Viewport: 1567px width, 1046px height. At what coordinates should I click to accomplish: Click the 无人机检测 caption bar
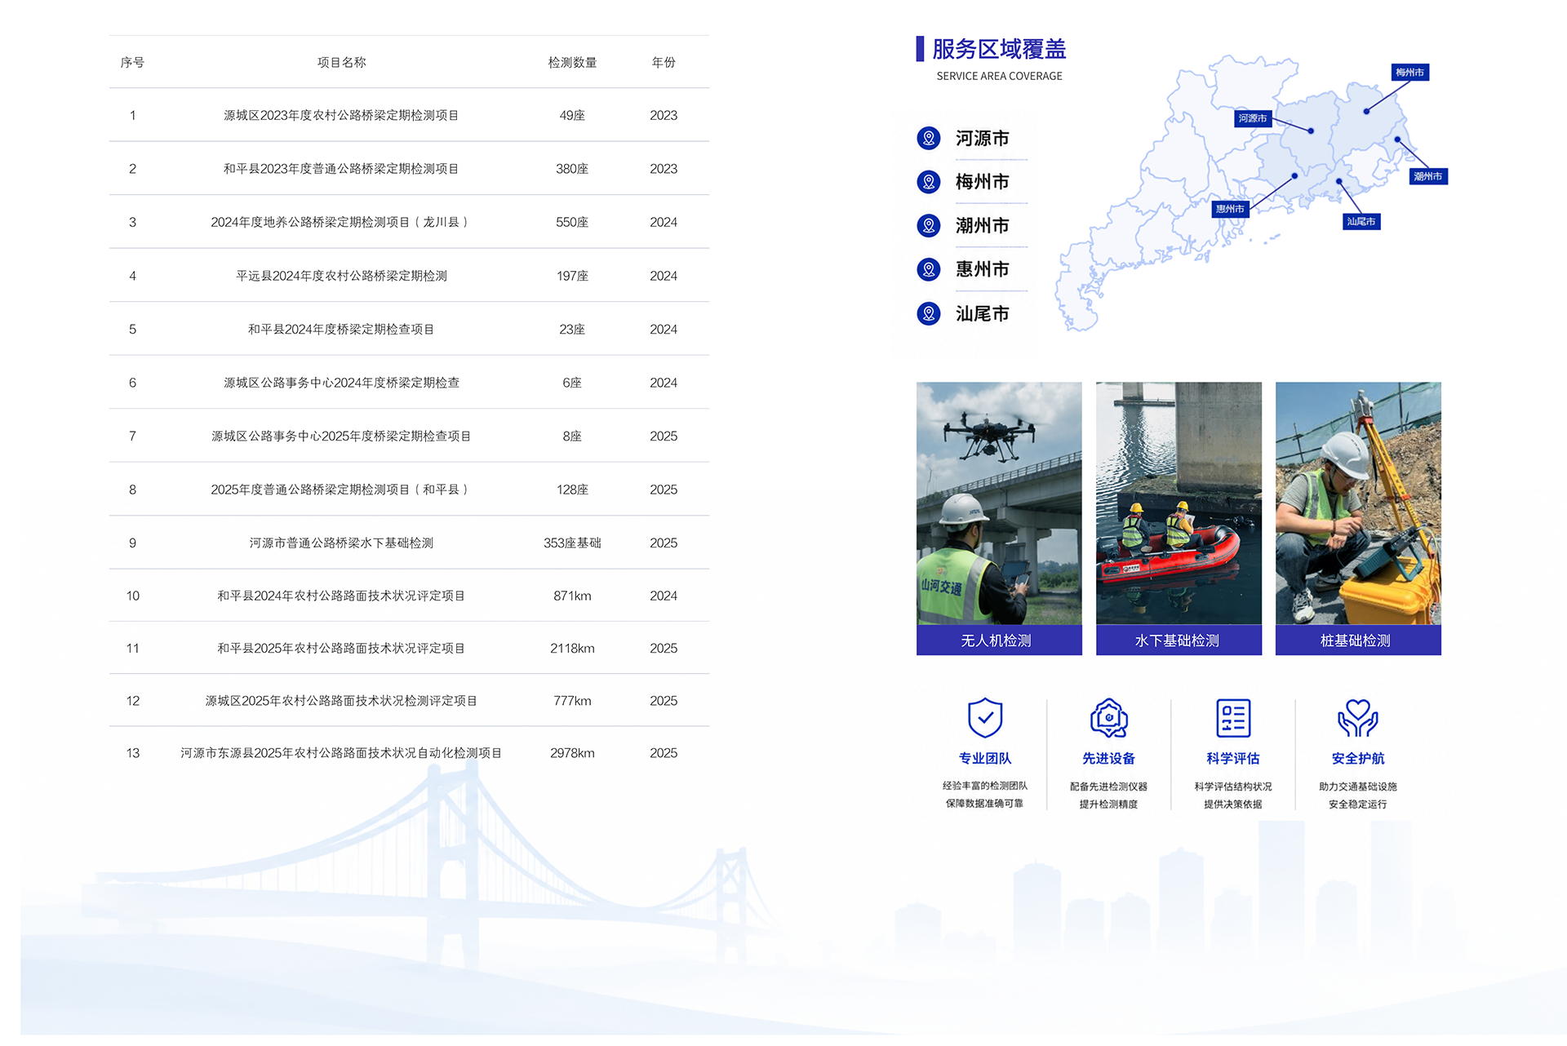pos(999,640)
